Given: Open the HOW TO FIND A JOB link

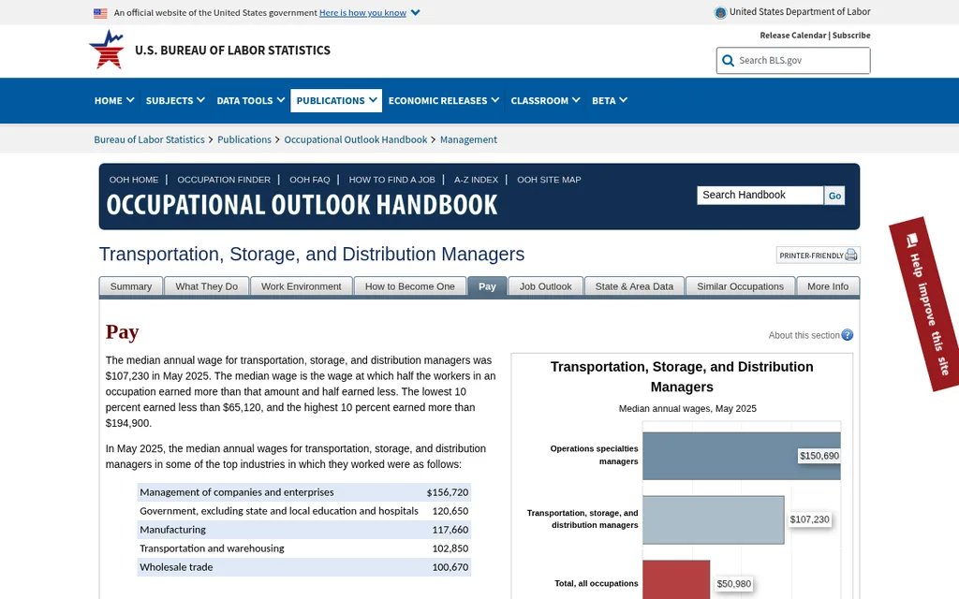Looking at the screenshot, I should tap(392, 180).
